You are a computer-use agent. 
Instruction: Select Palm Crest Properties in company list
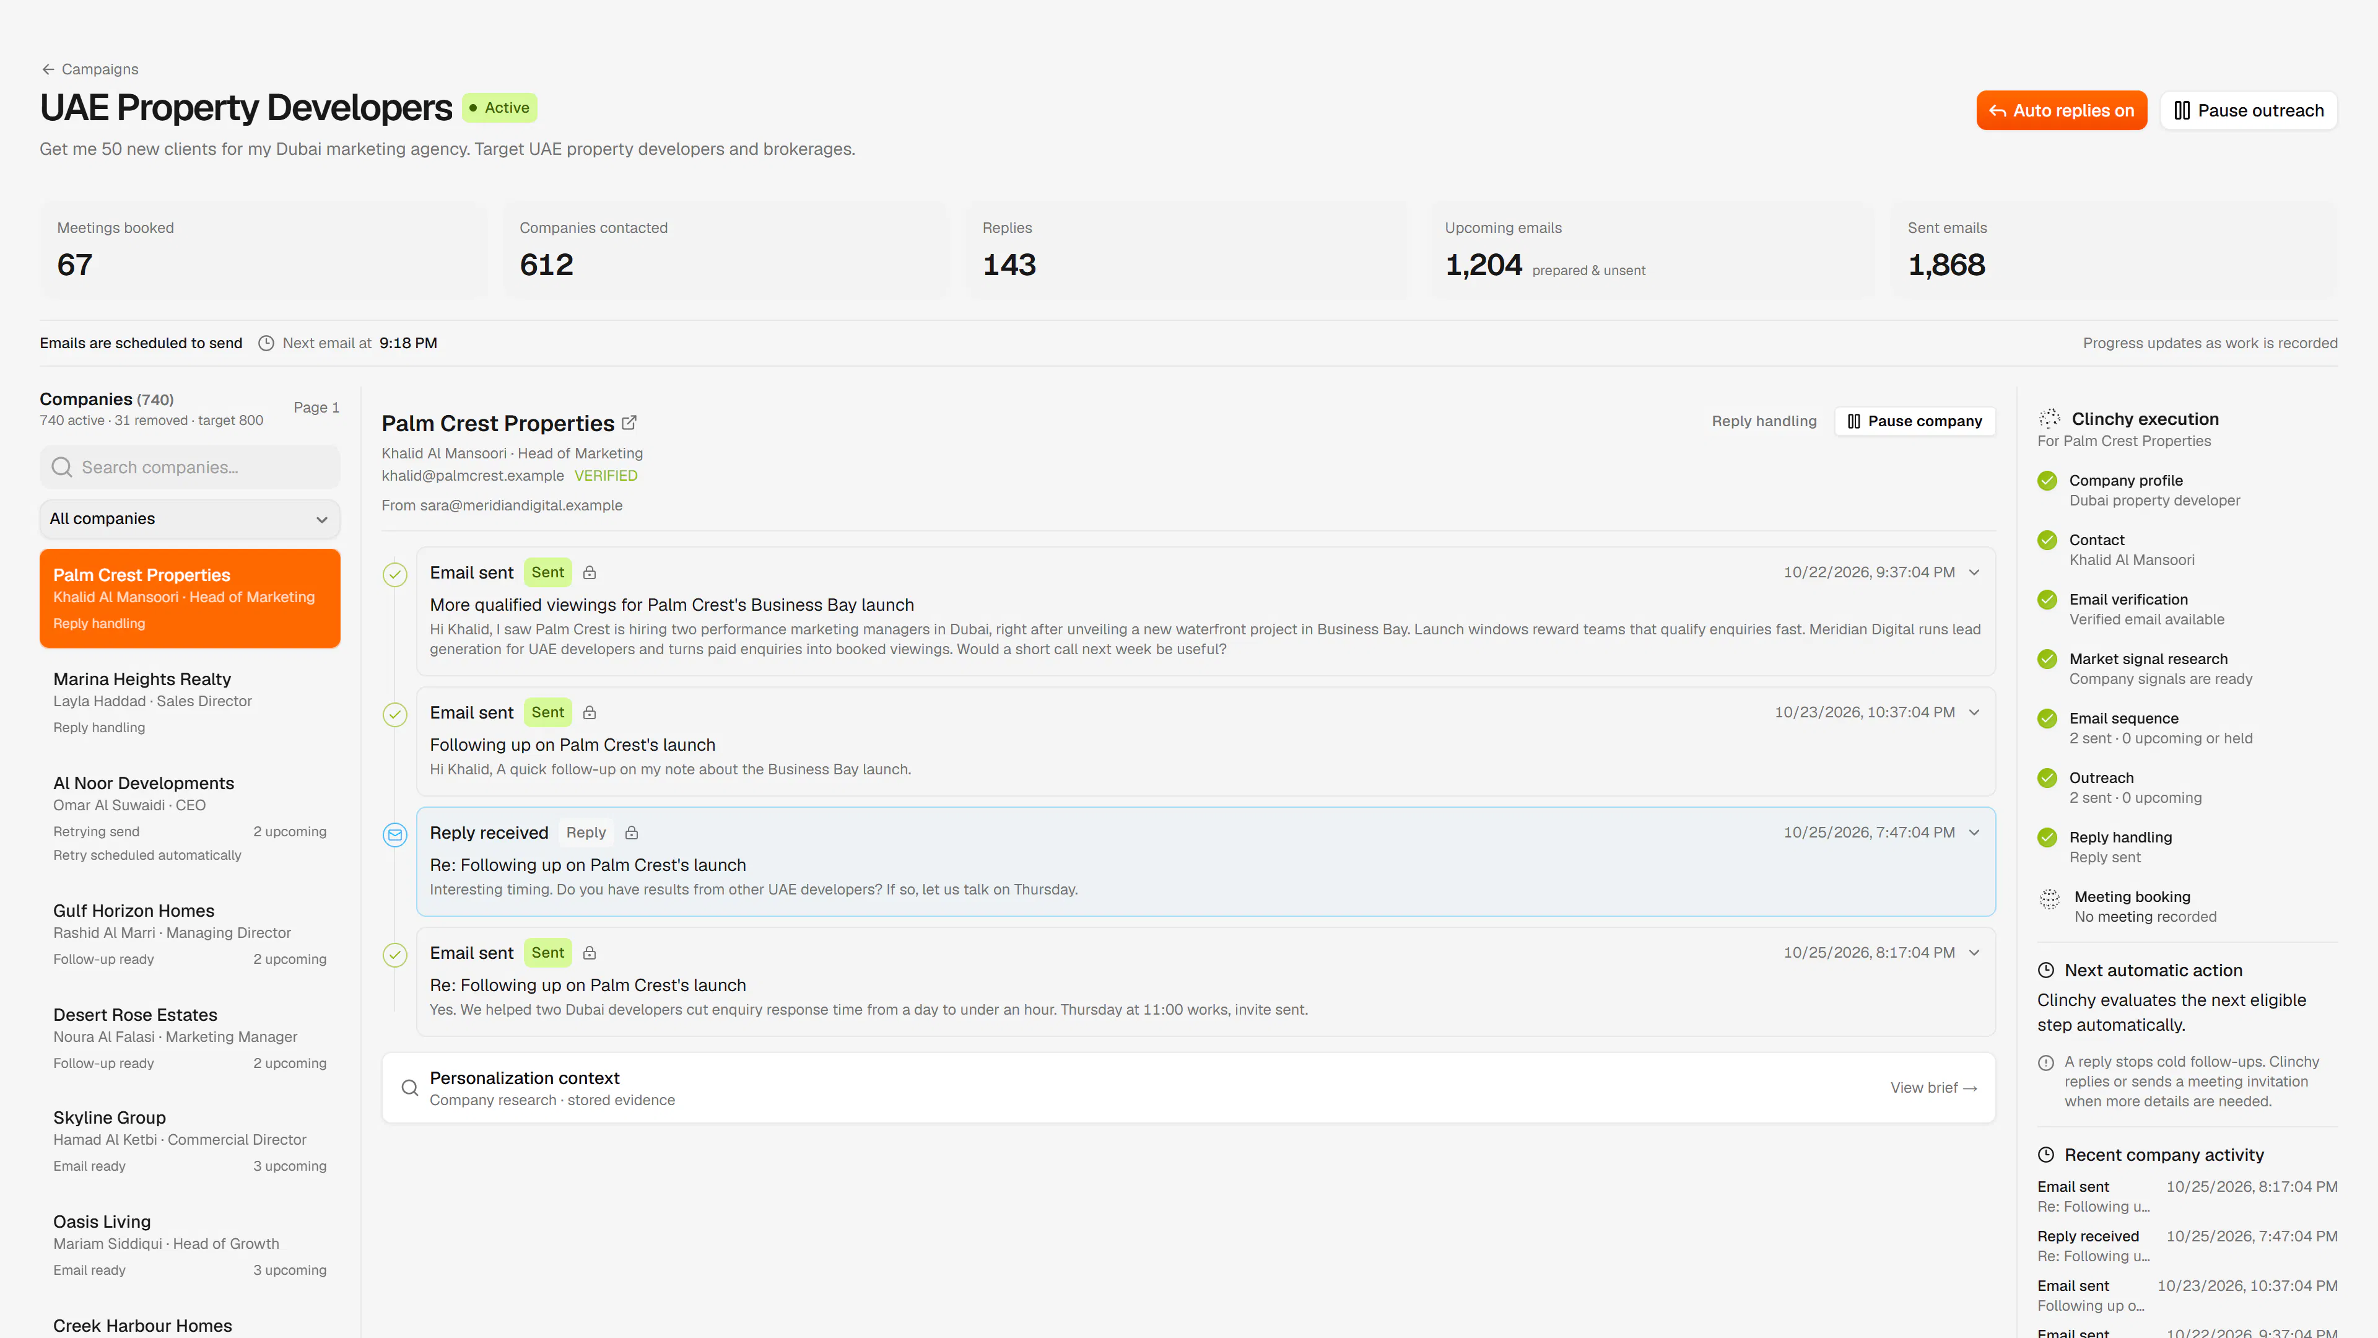pos(190,598)
